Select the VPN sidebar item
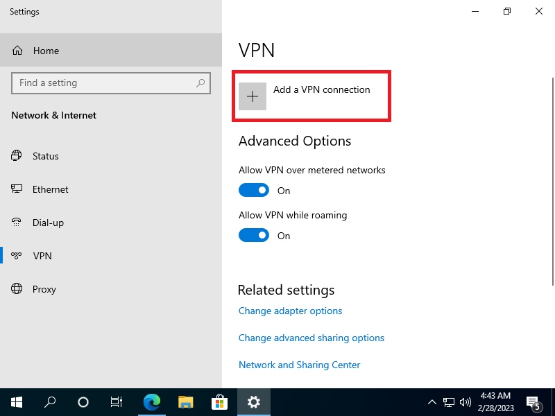 pos(42,256)
